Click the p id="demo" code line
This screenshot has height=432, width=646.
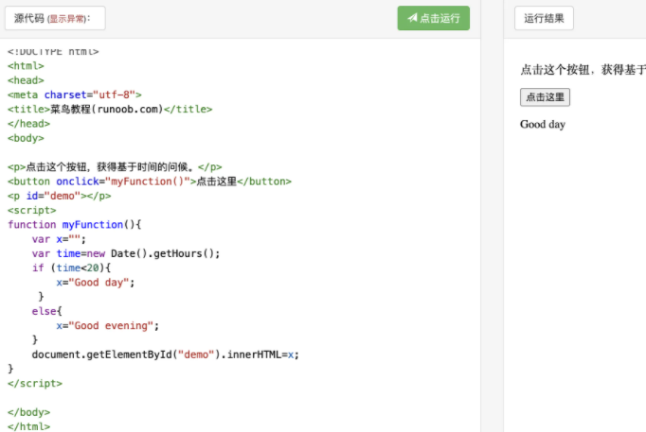coord(60,196)
